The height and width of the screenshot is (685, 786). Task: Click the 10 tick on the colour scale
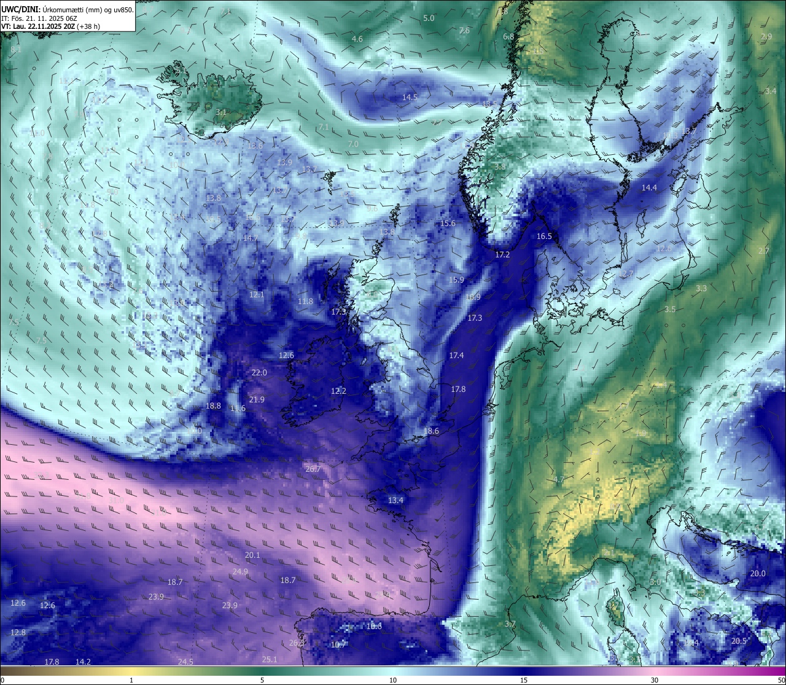(x=392, y=680)
